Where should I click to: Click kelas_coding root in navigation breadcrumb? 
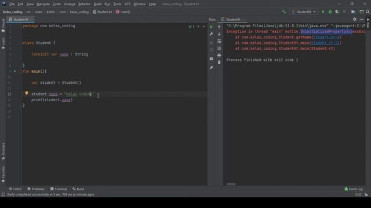(x=13, y=12)
